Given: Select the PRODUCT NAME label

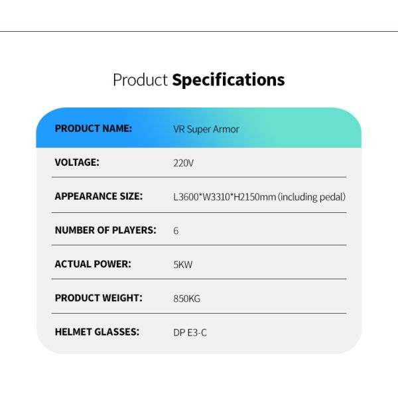Looking at the screenshot, I should (x=93, y=129).
